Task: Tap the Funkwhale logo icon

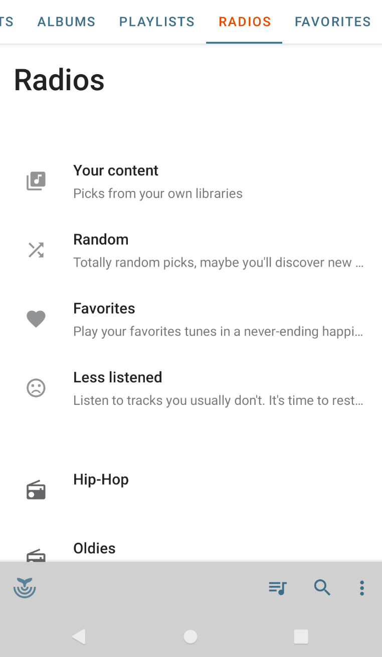Action: tap(25, 587)
